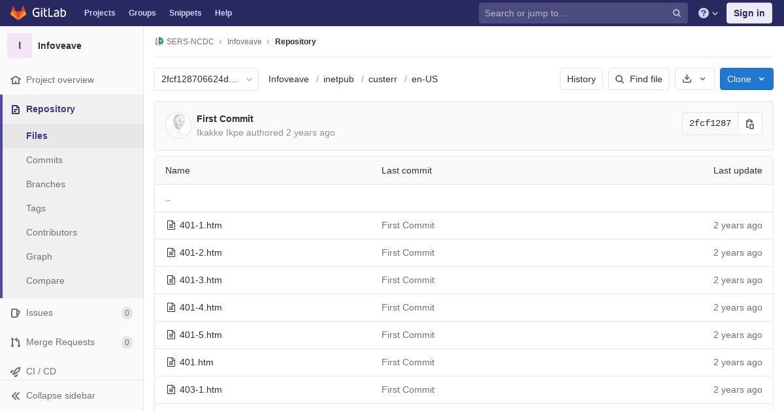Go to parent directory '..' row
The image size is (784, 411).
464,198
